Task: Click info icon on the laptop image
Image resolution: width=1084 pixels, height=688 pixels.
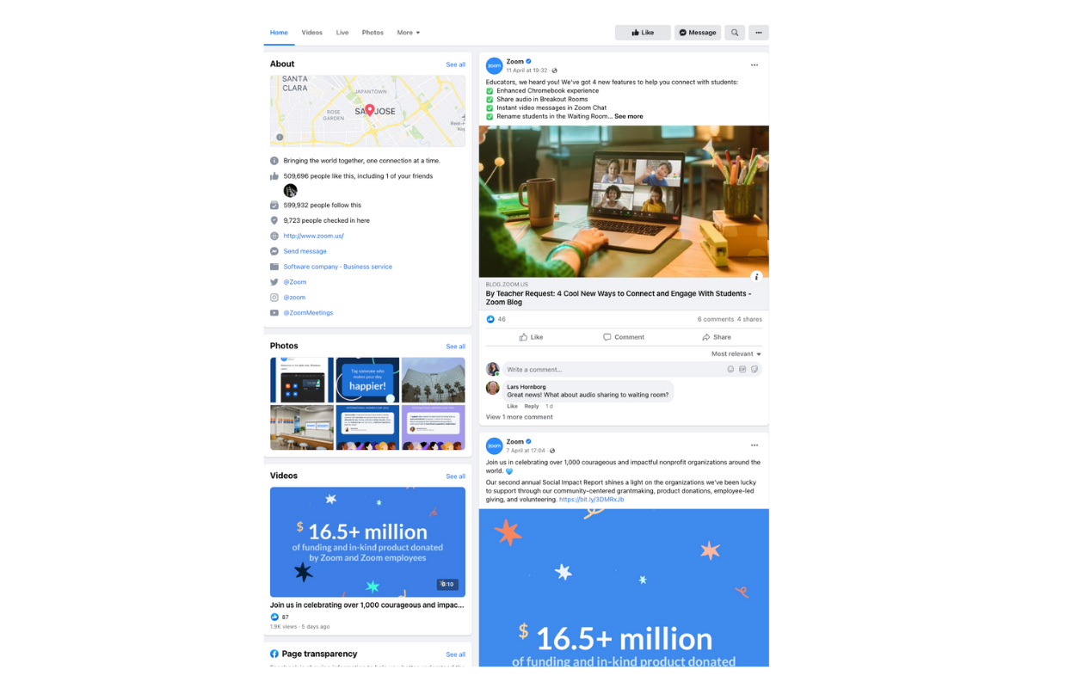Action: pos(756,277)
